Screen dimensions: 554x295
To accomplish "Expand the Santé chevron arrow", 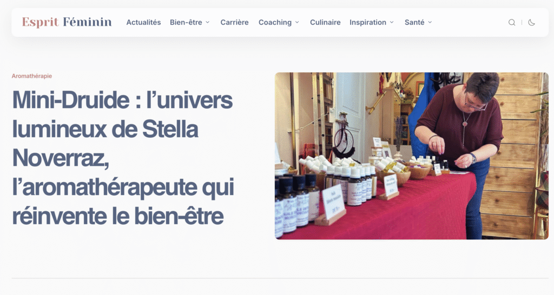I will pos(430,22).
